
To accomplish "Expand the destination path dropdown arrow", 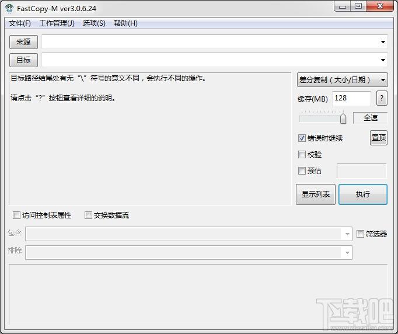I will pyautogui.click(x=383, y=60).
